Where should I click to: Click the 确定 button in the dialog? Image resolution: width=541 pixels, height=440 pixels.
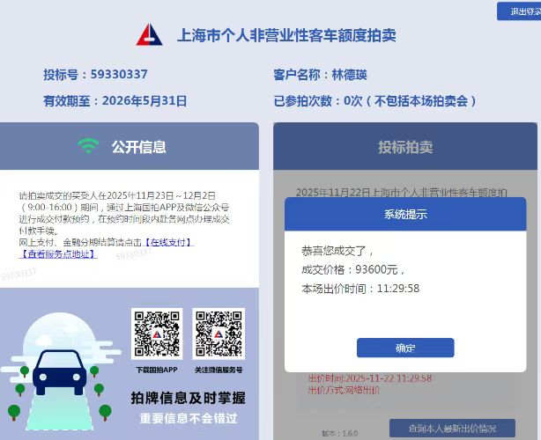click(x=405, y=348)
